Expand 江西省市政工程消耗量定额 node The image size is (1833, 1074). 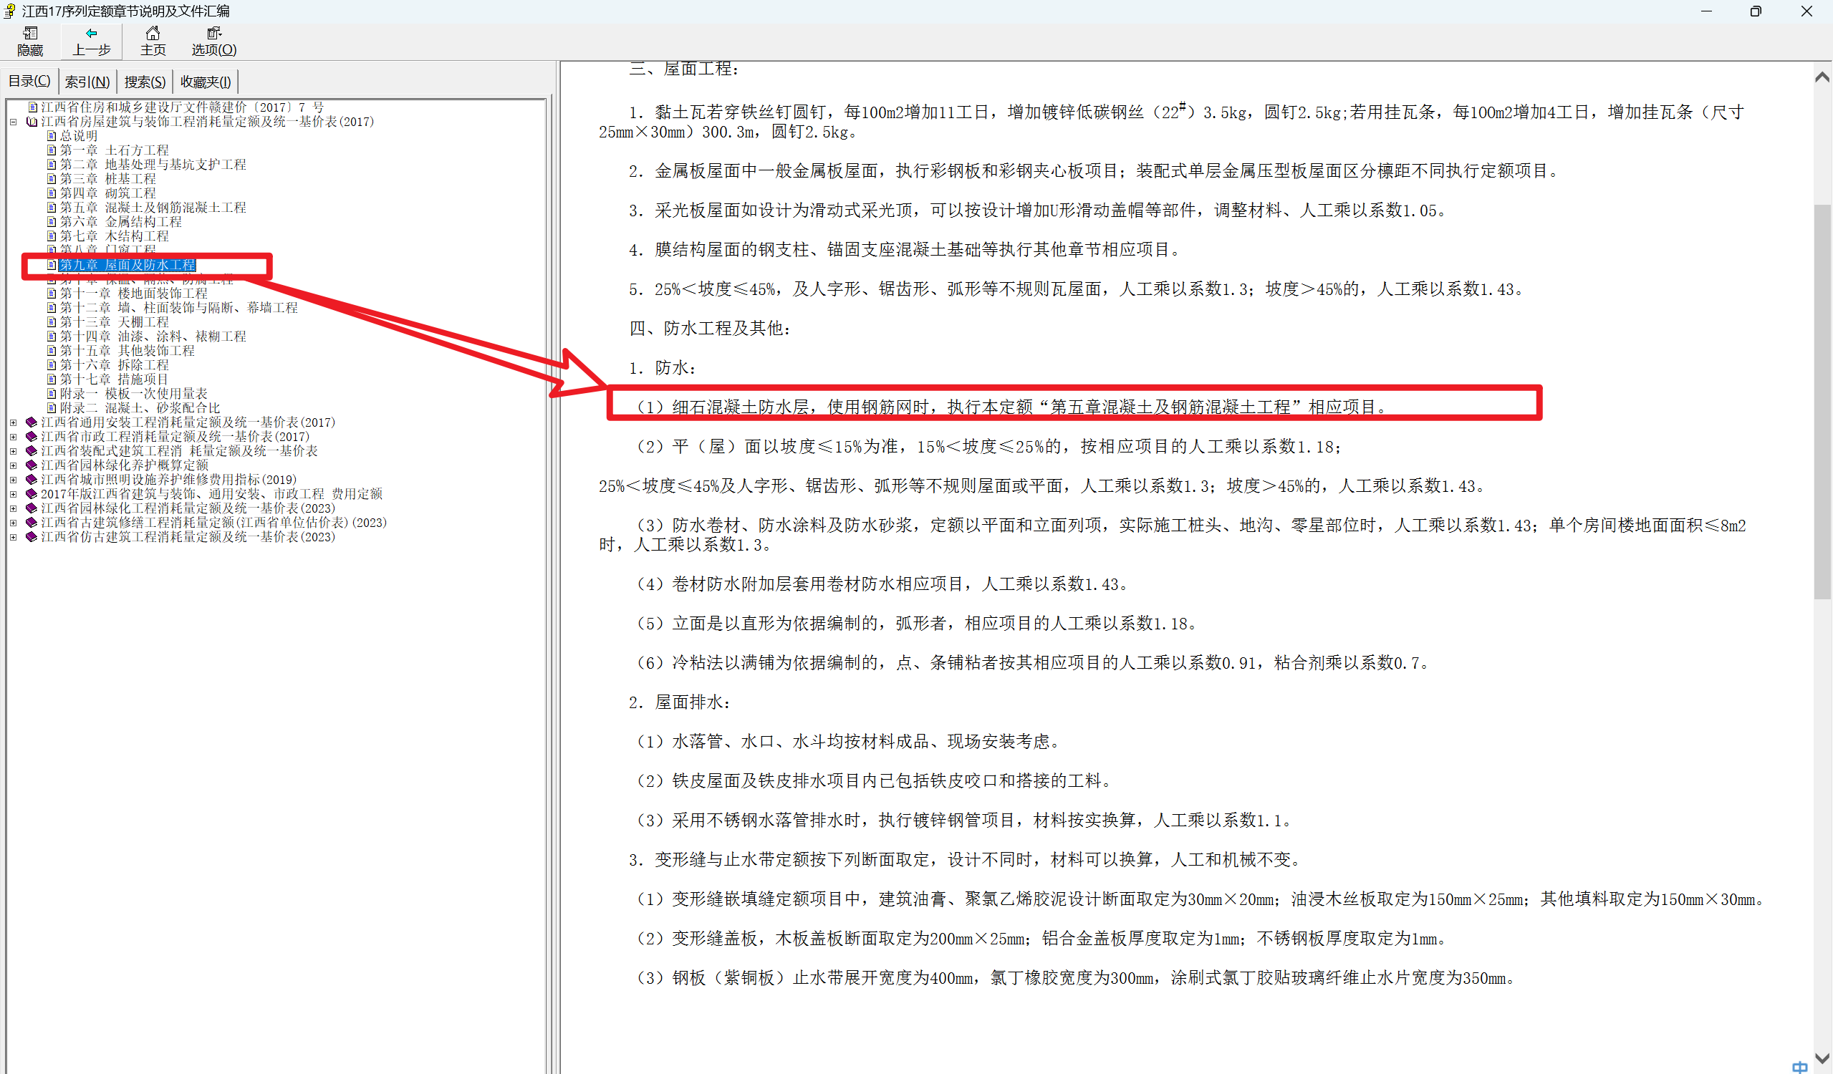click(13, 437)
